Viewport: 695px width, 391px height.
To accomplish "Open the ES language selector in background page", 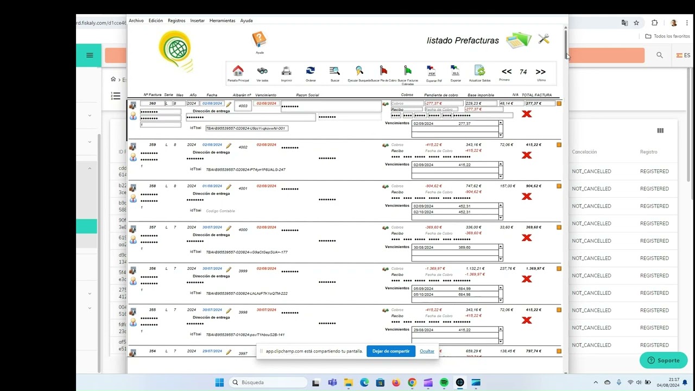I will (684, 55).
